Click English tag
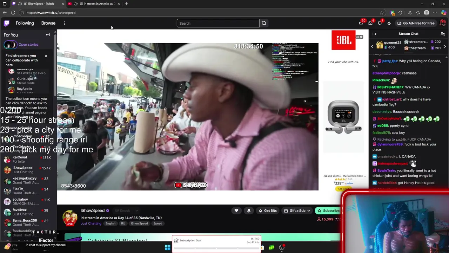This screenshot has width=449, height=253. 110,223
